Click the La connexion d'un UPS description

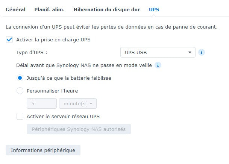pyautogui.click(x=111, y=27)
